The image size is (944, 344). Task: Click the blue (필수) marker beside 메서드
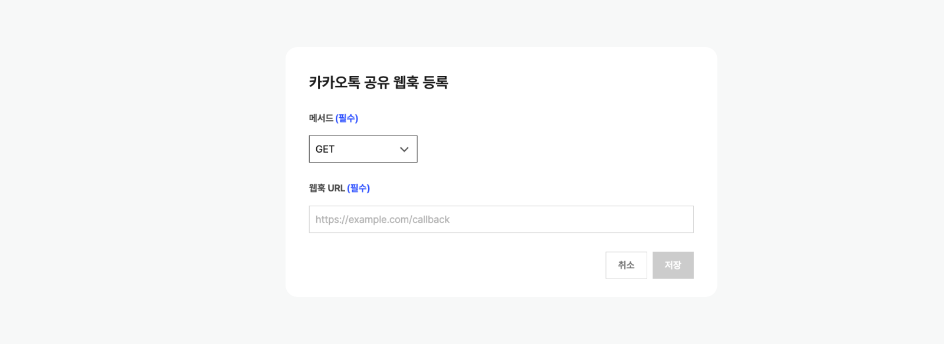click(347, 118)
